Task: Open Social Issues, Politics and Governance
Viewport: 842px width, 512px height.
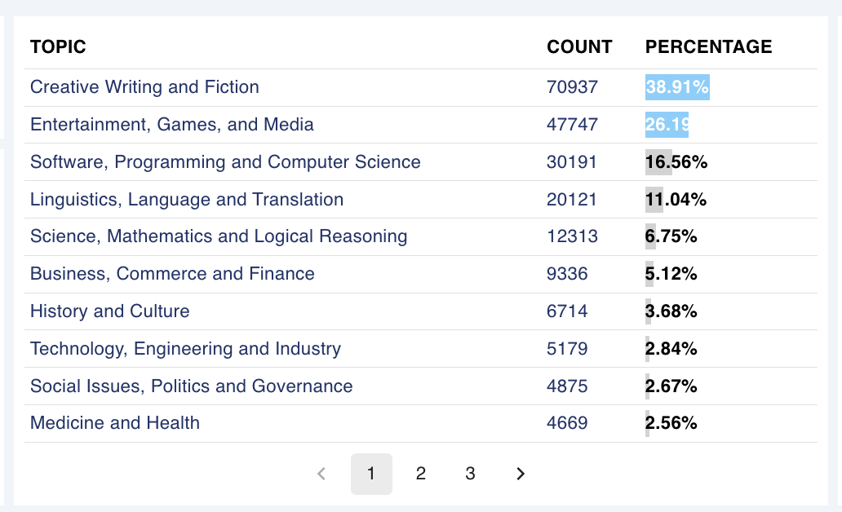Action: 192,387
